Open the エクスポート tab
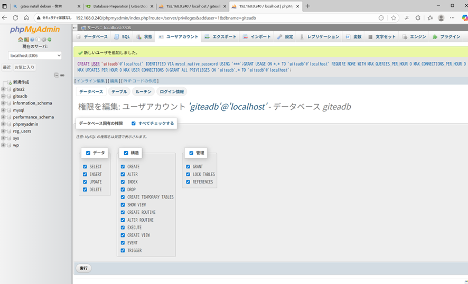The width and height of the screenshot is (468, 284). (221, 37)
